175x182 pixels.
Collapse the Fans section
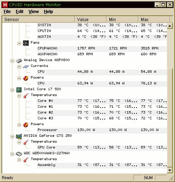(19, 43)
